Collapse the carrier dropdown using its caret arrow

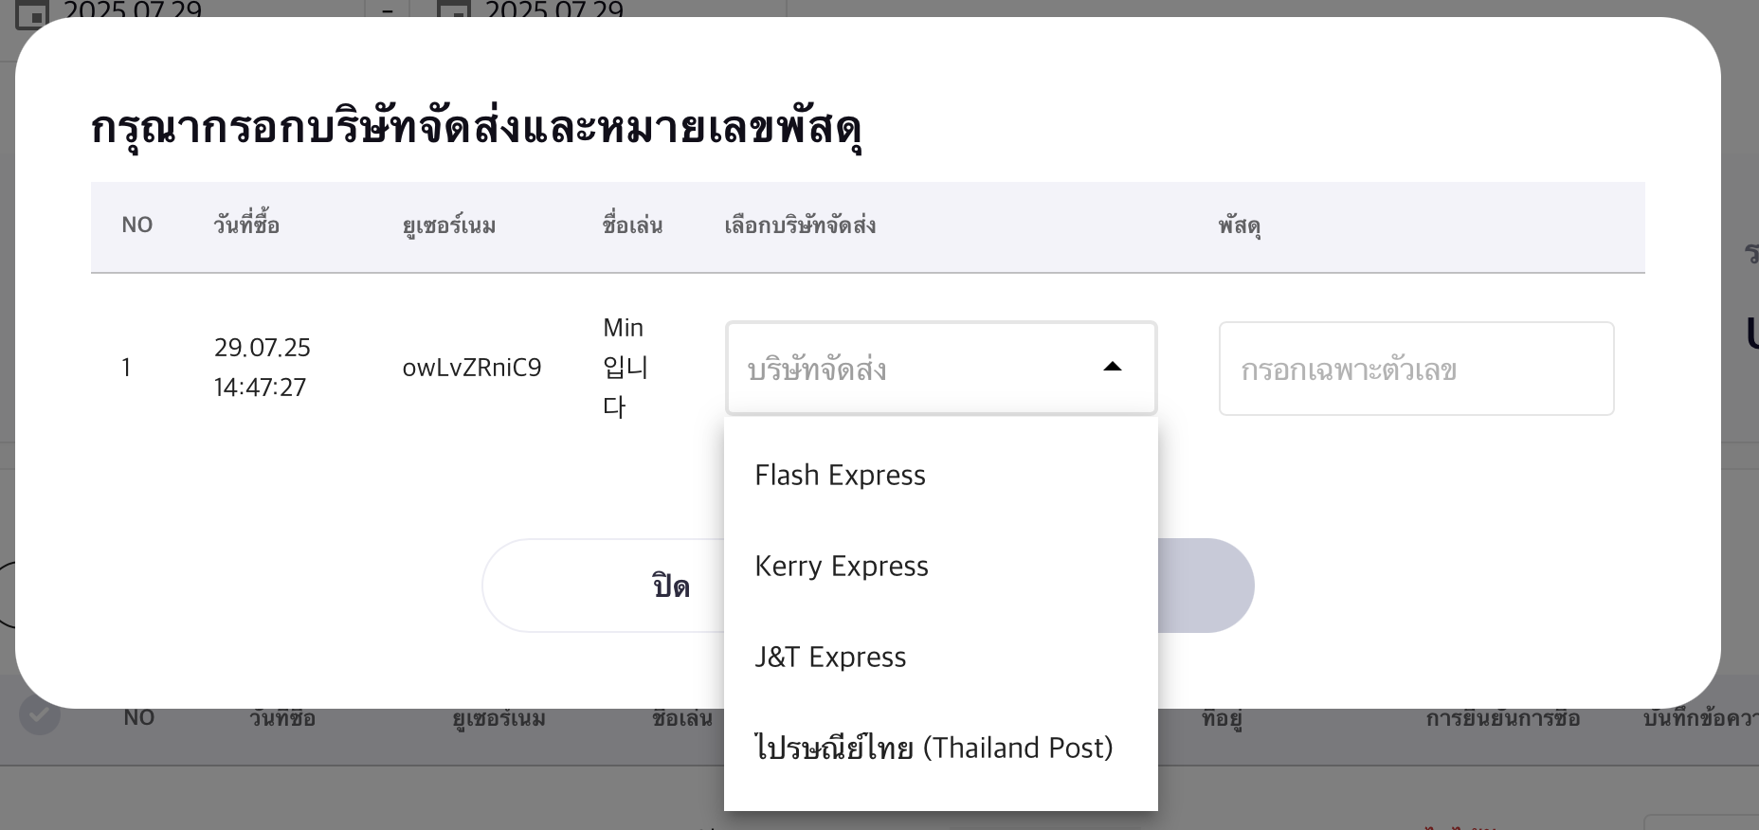(x=1113, y=368)
